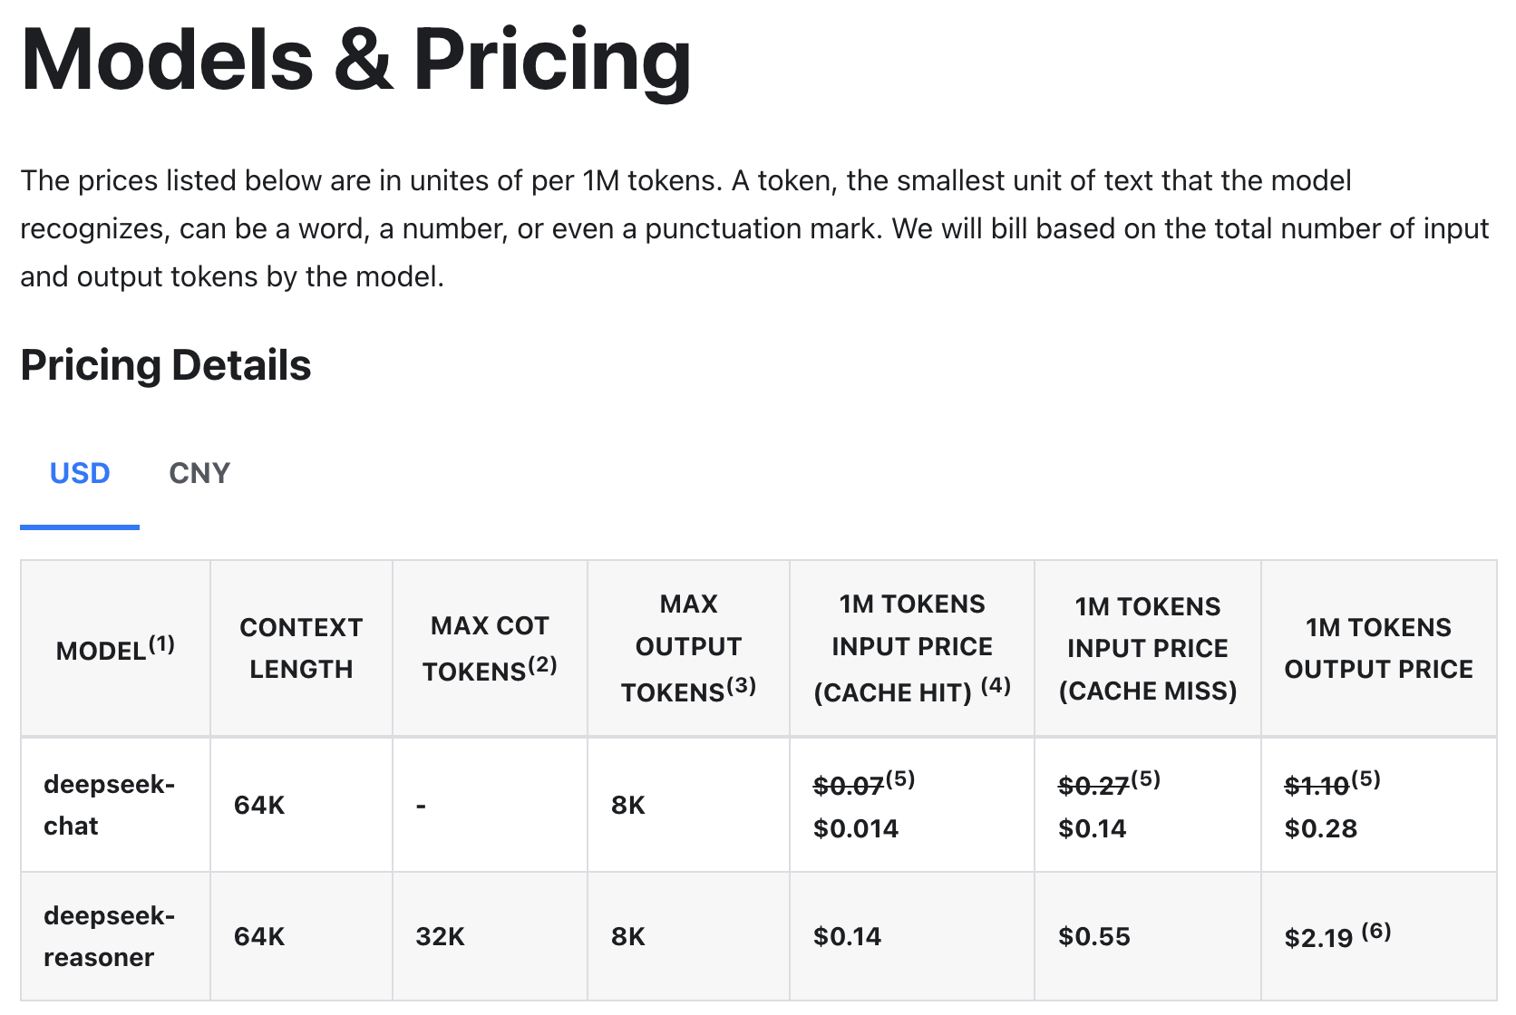
Task: Click the CONTEXT LENGTH column header
Action: [x=301, y=649]
